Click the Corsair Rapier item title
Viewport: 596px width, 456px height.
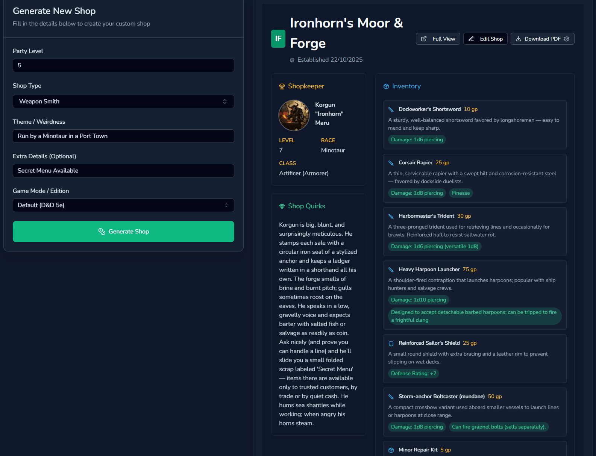[416, 163]
